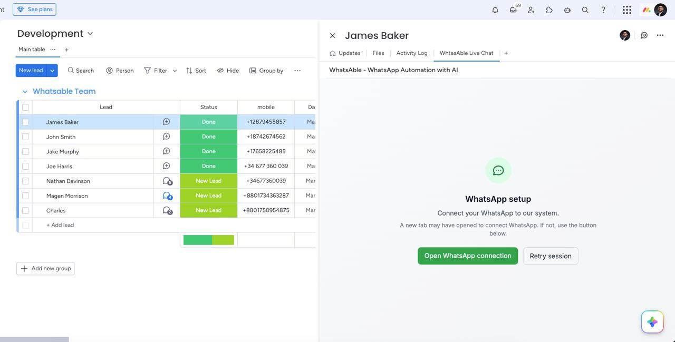Open the board toolbar more options ellipsis

[x=297, y=70]
